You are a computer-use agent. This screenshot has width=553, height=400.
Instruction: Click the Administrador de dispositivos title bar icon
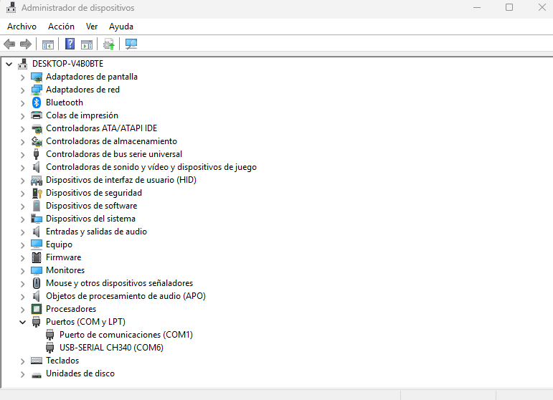coord(11,8)
